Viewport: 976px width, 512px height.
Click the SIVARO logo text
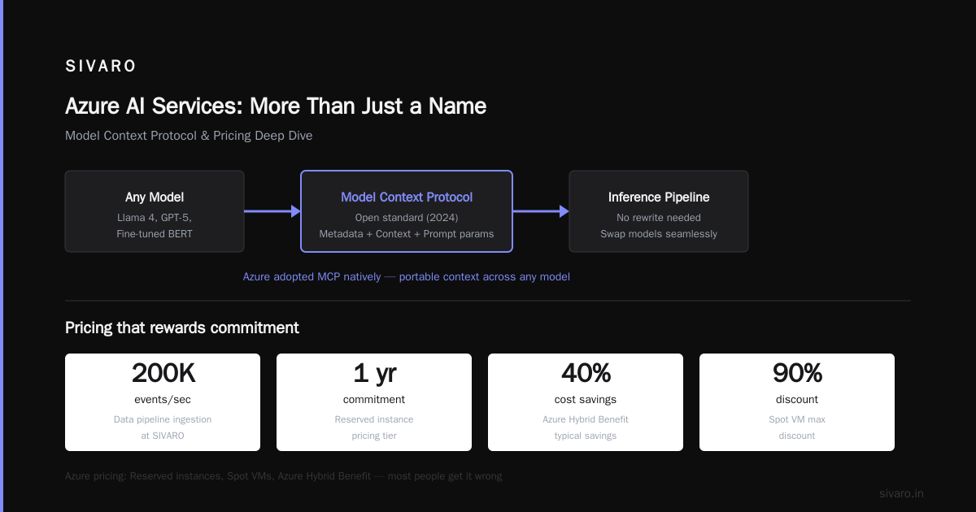[x=101, y=67]
